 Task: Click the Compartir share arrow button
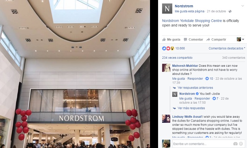click(216, 39)
